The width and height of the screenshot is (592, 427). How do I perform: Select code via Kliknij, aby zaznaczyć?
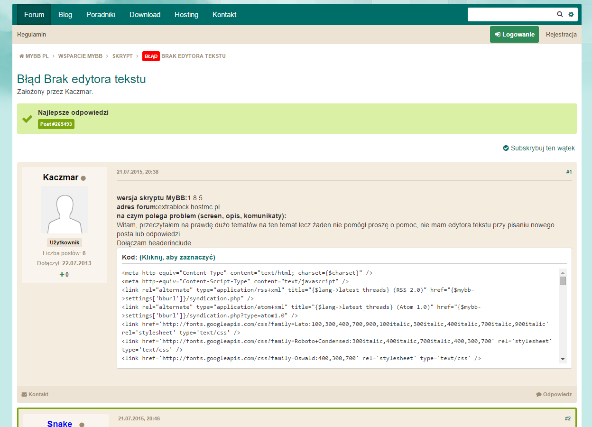(x=177, y=257)
